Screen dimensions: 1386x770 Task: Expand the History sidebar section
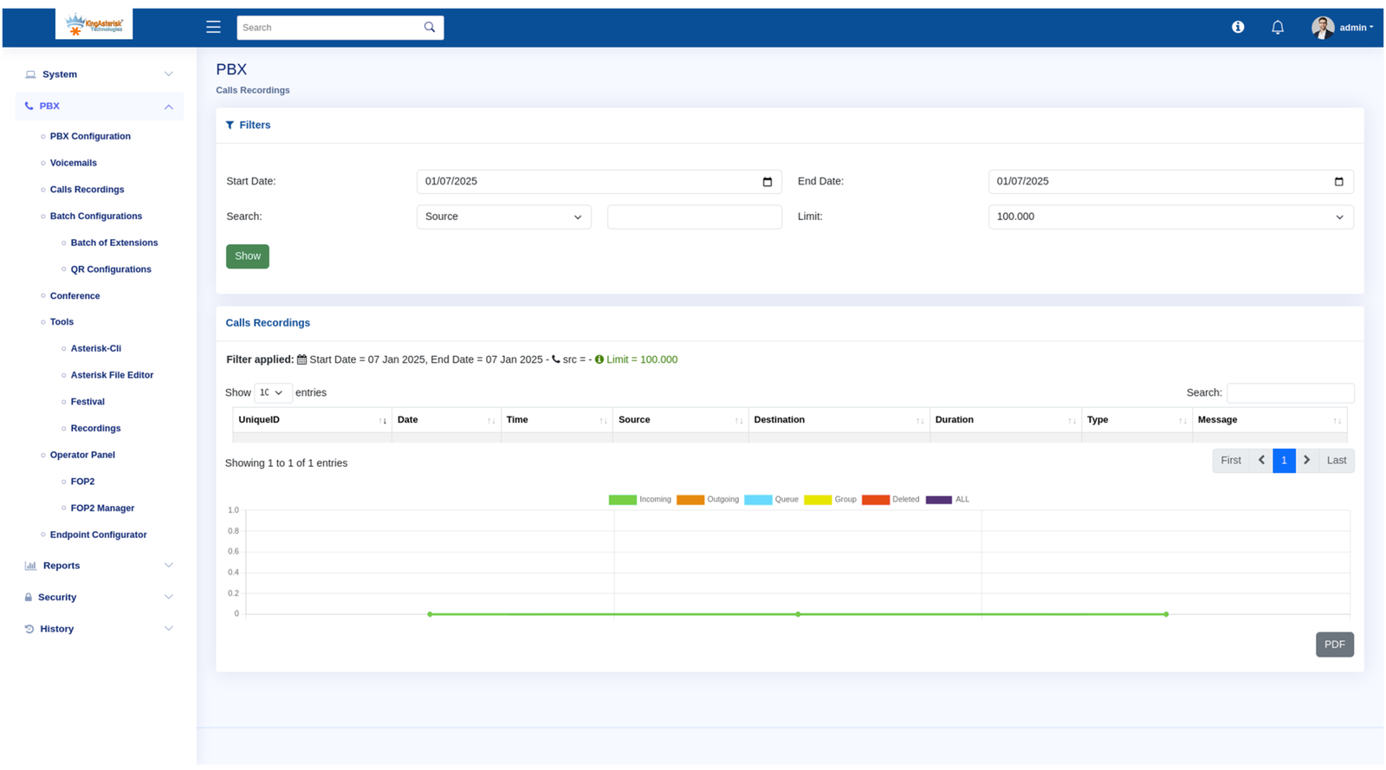100,629
